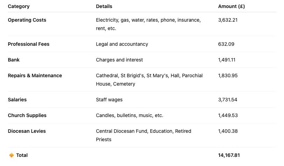This screenshot has width=284, height=166.
Task: Click the Staff wages details text
Action: [109, 100]
